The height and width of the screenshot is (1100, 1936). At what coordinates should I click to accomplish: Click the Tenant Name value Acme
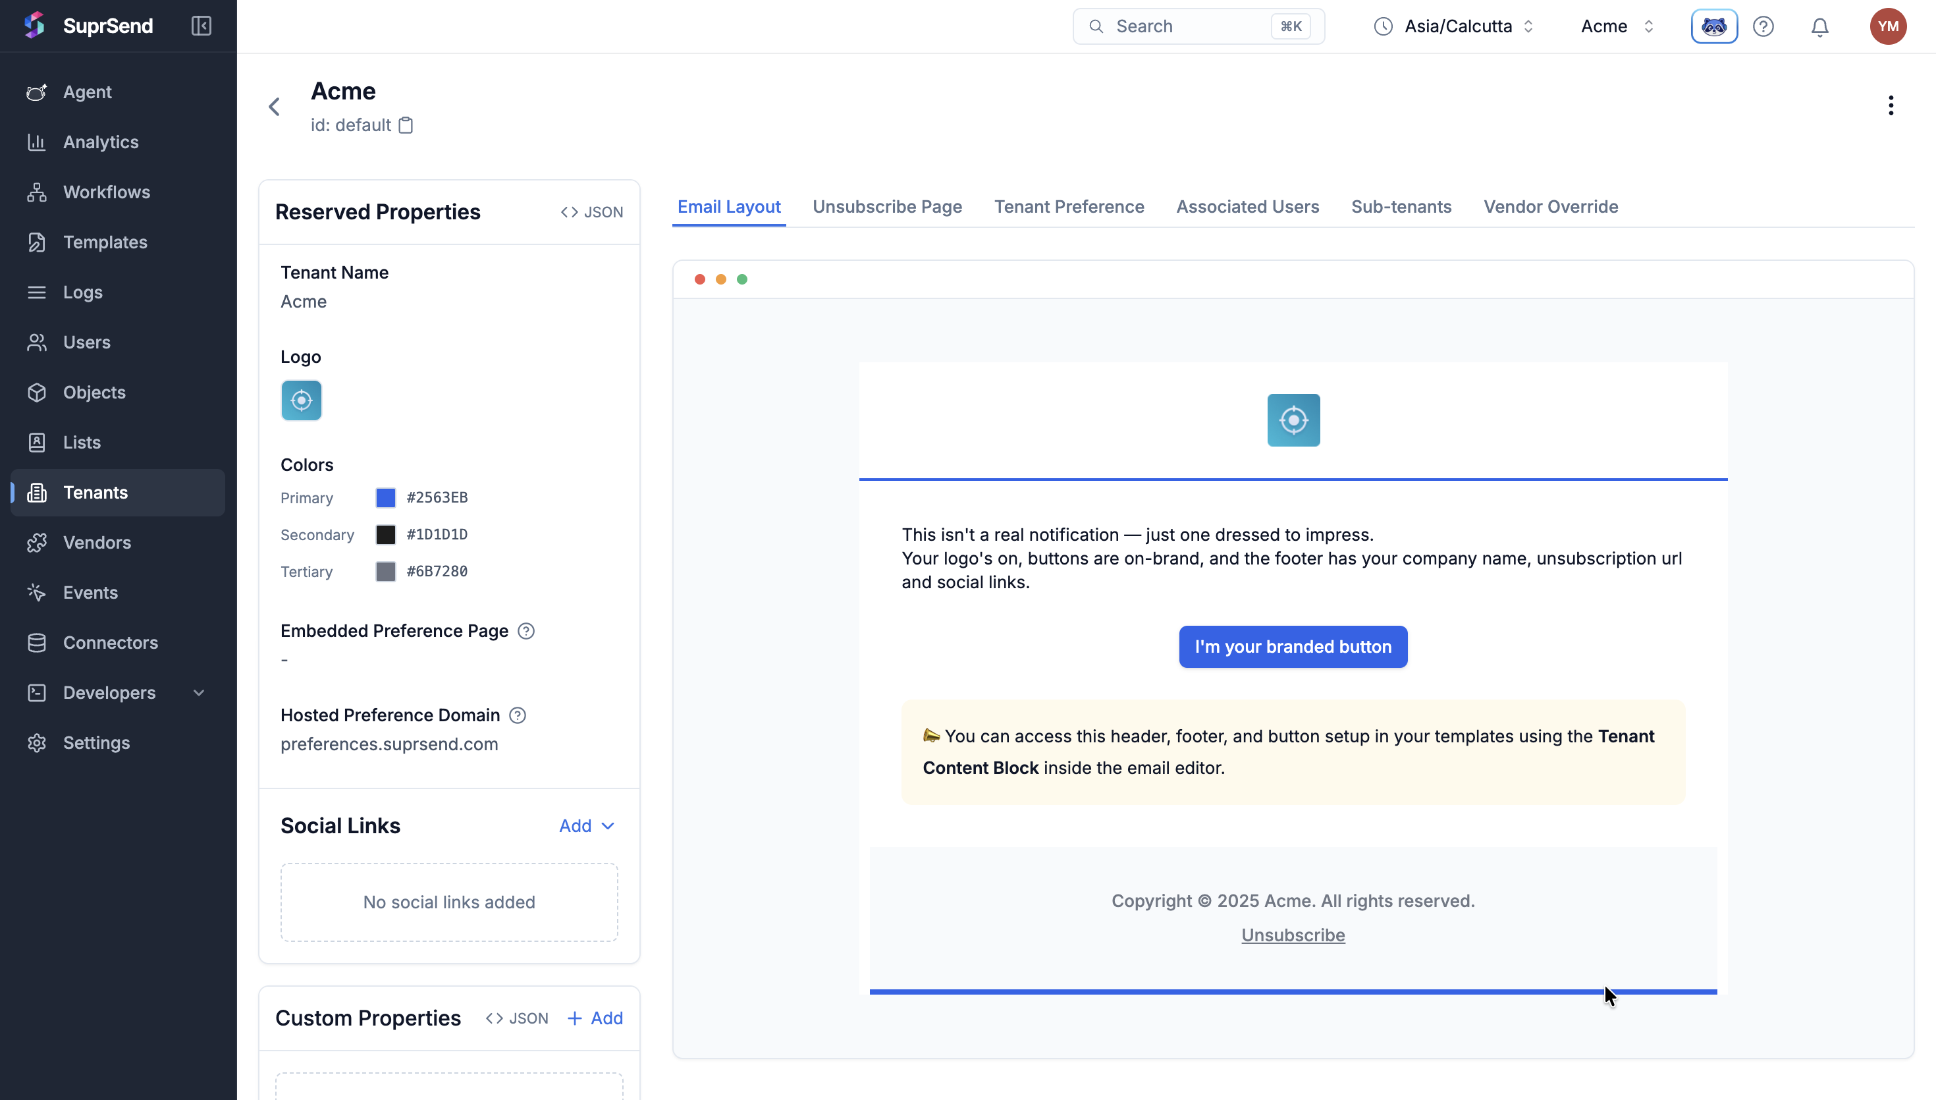(x=304, y=302)
